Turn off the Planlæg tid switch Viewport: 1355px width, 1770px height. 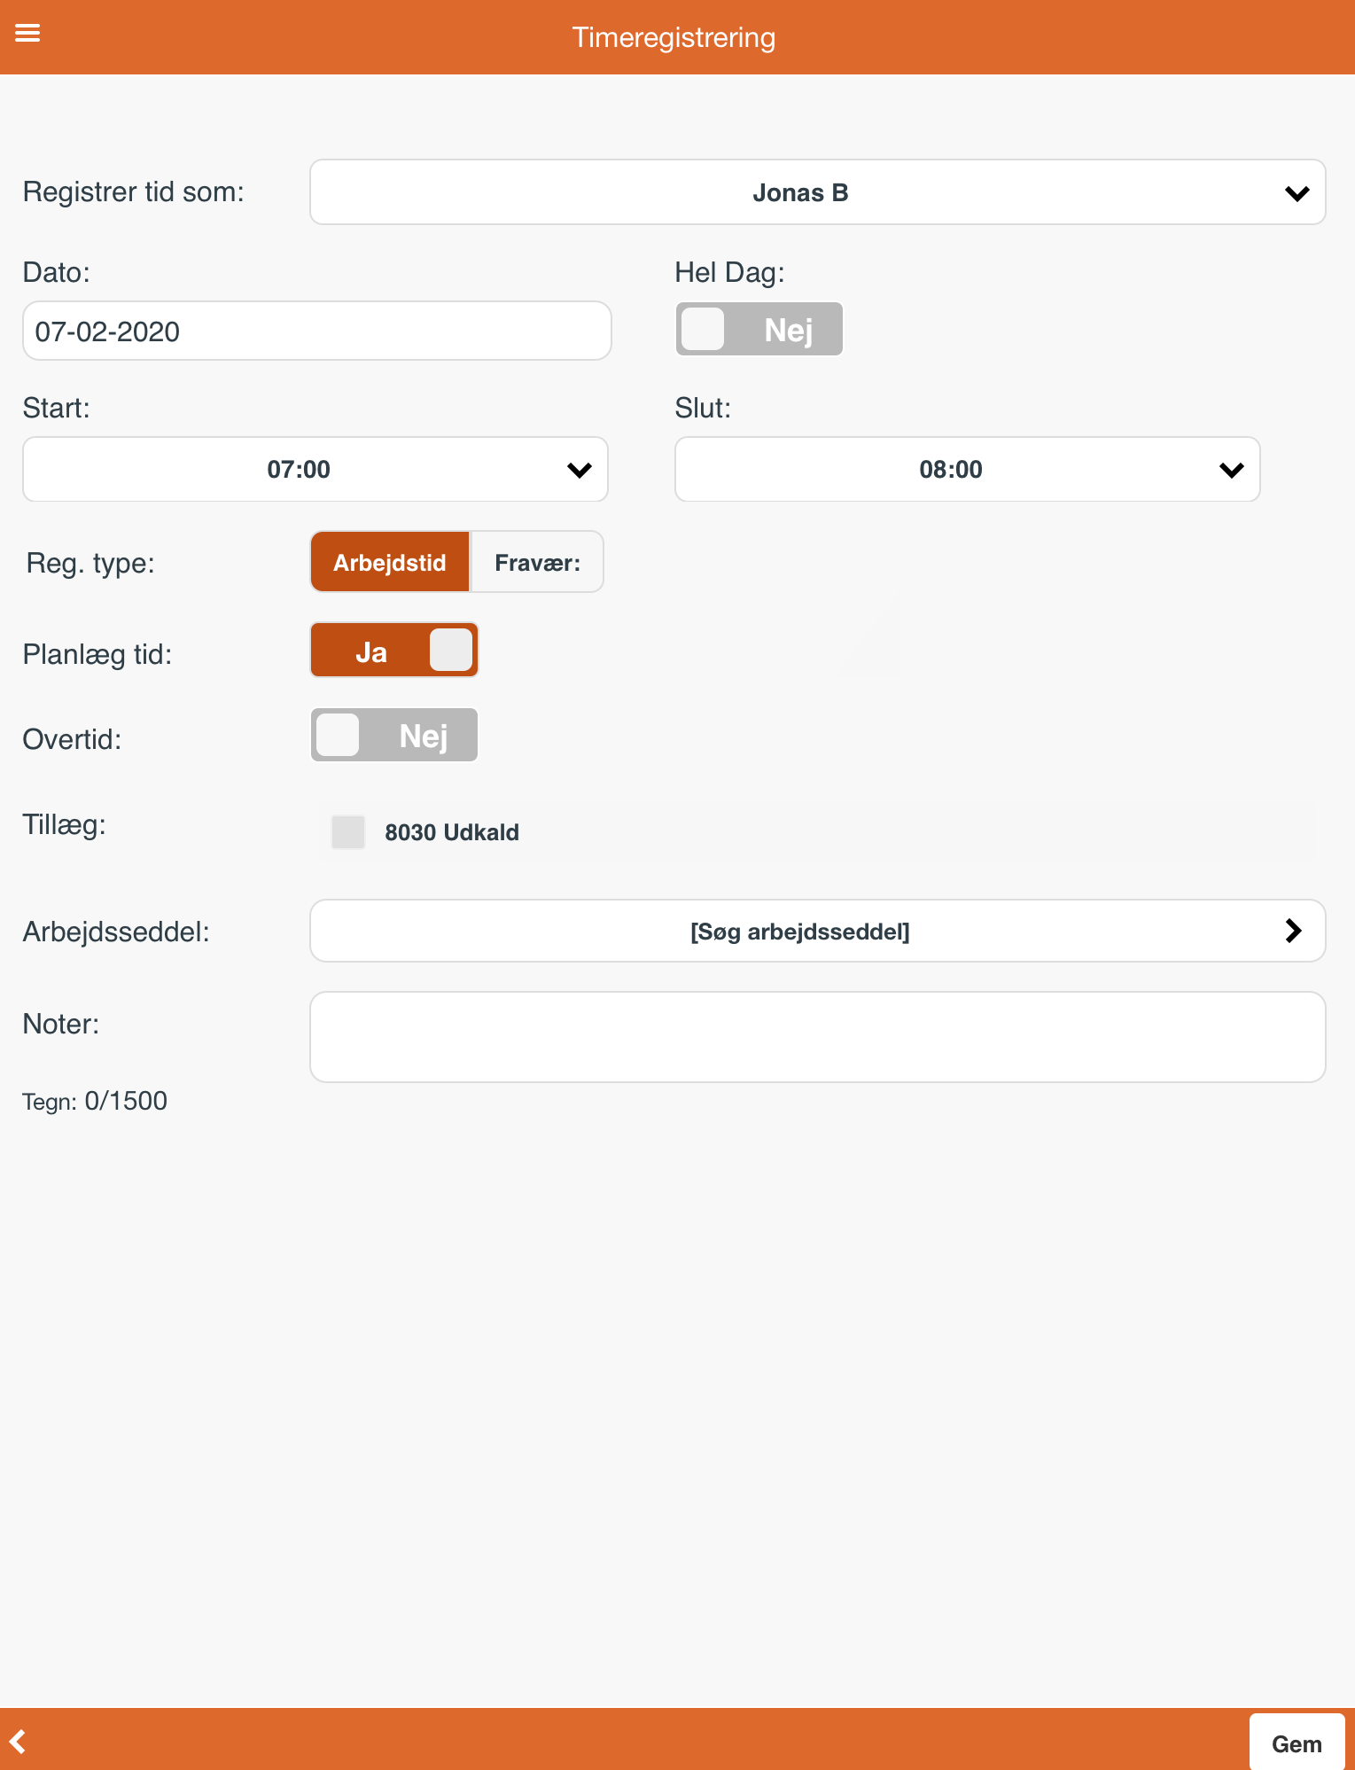(x=394, y=650)
